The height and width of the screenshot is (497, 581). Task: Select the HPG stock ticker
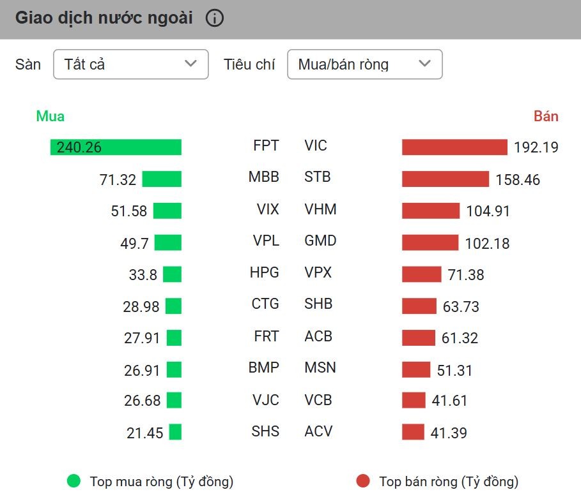pos(265,272)
